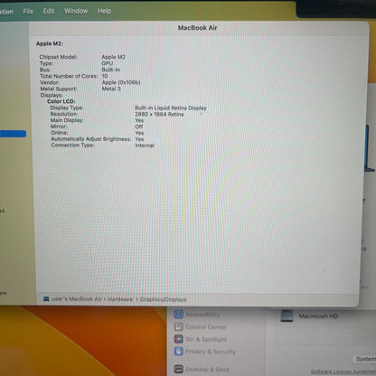The image size is (376, 376).
Task: Open the Edit menu
Action: point(49,11)
